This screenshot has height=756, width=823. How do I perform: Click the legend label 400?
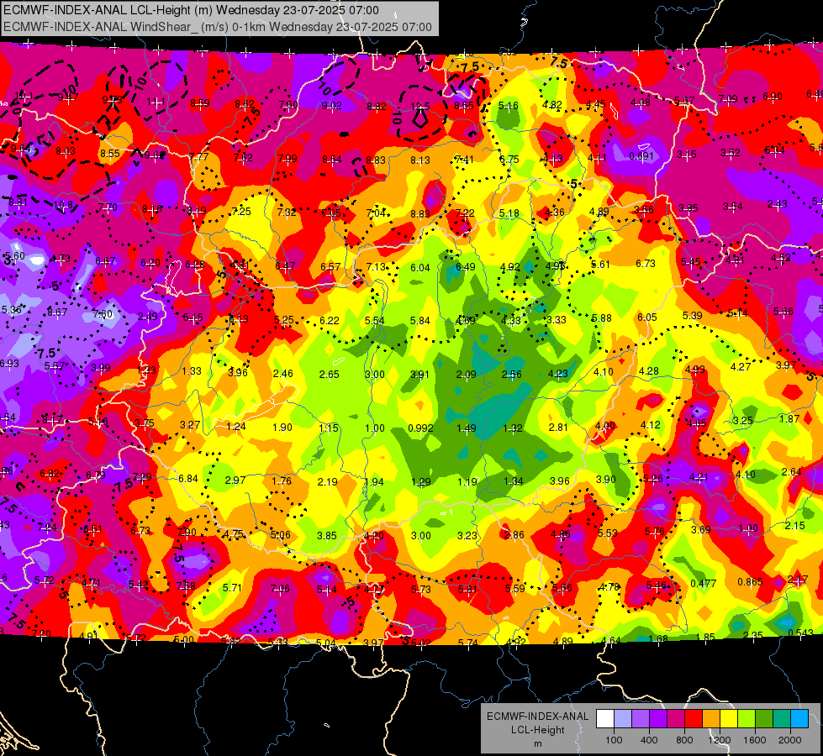649,740
